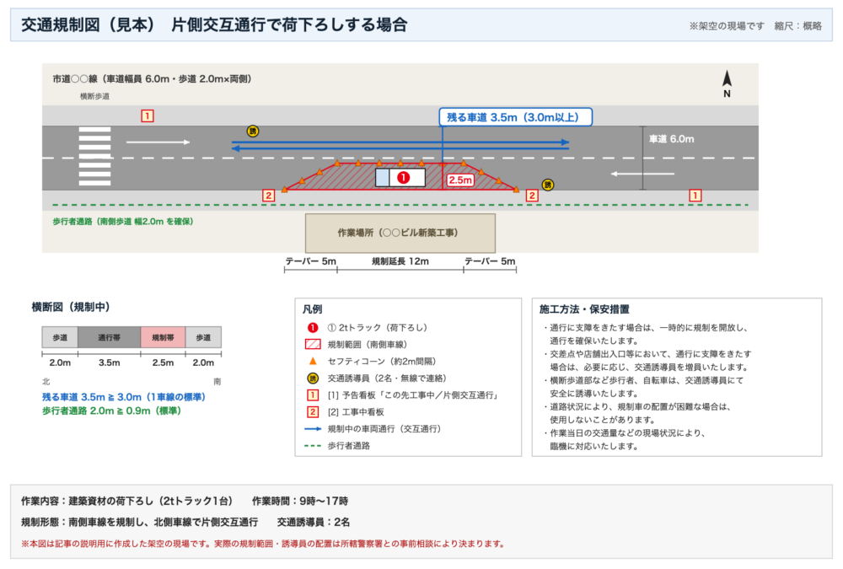Click the blue '残る車道 3.5m ≧ 3.0m' text
Screen dimensions: 843x569
[x=124, y=397]
